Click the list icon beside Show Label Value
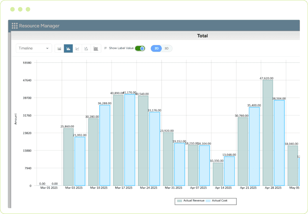 coord(105,48)
